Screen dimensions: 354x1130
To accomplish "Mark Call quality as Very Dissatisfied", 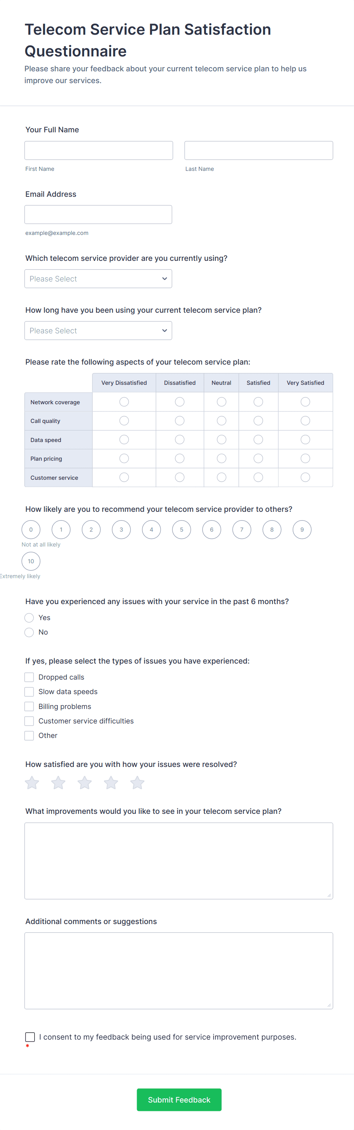I will [x=124, y=420].
